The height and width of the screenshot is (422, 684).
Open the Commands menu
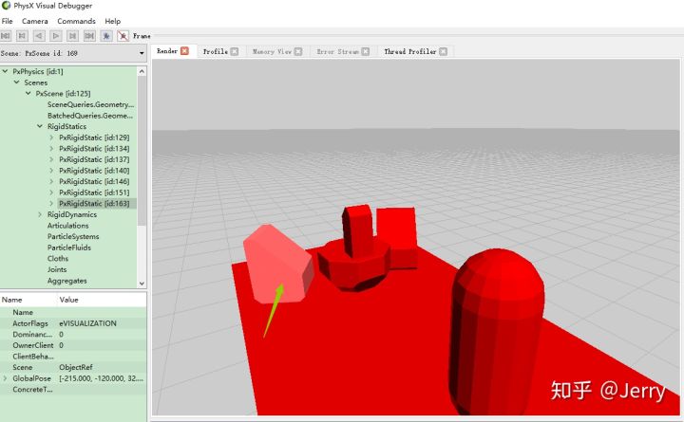[x=76, y=21]
